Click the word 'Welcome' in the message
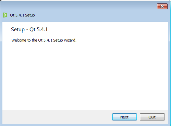Image resolution: width=171 pixels, height=126 pixels. pos(19,40)
